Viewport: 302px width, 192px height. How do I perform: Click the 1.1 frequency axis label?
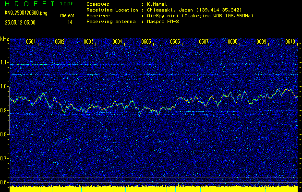4,62
